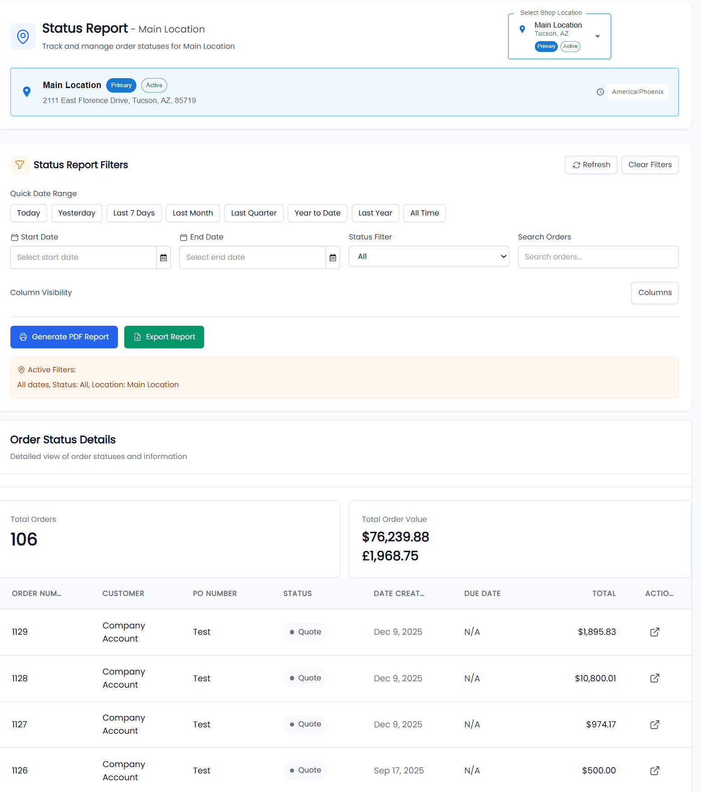Click the pin icon in the shop location selector
Viewport: 701px width, 792px height.
pos(522,29)
